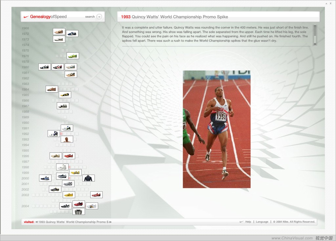Select the yellow-and-black 1985 shoe thumbnail
Image resolution: width=336 pixels, height=241 pixels.
tap(65, 95)
